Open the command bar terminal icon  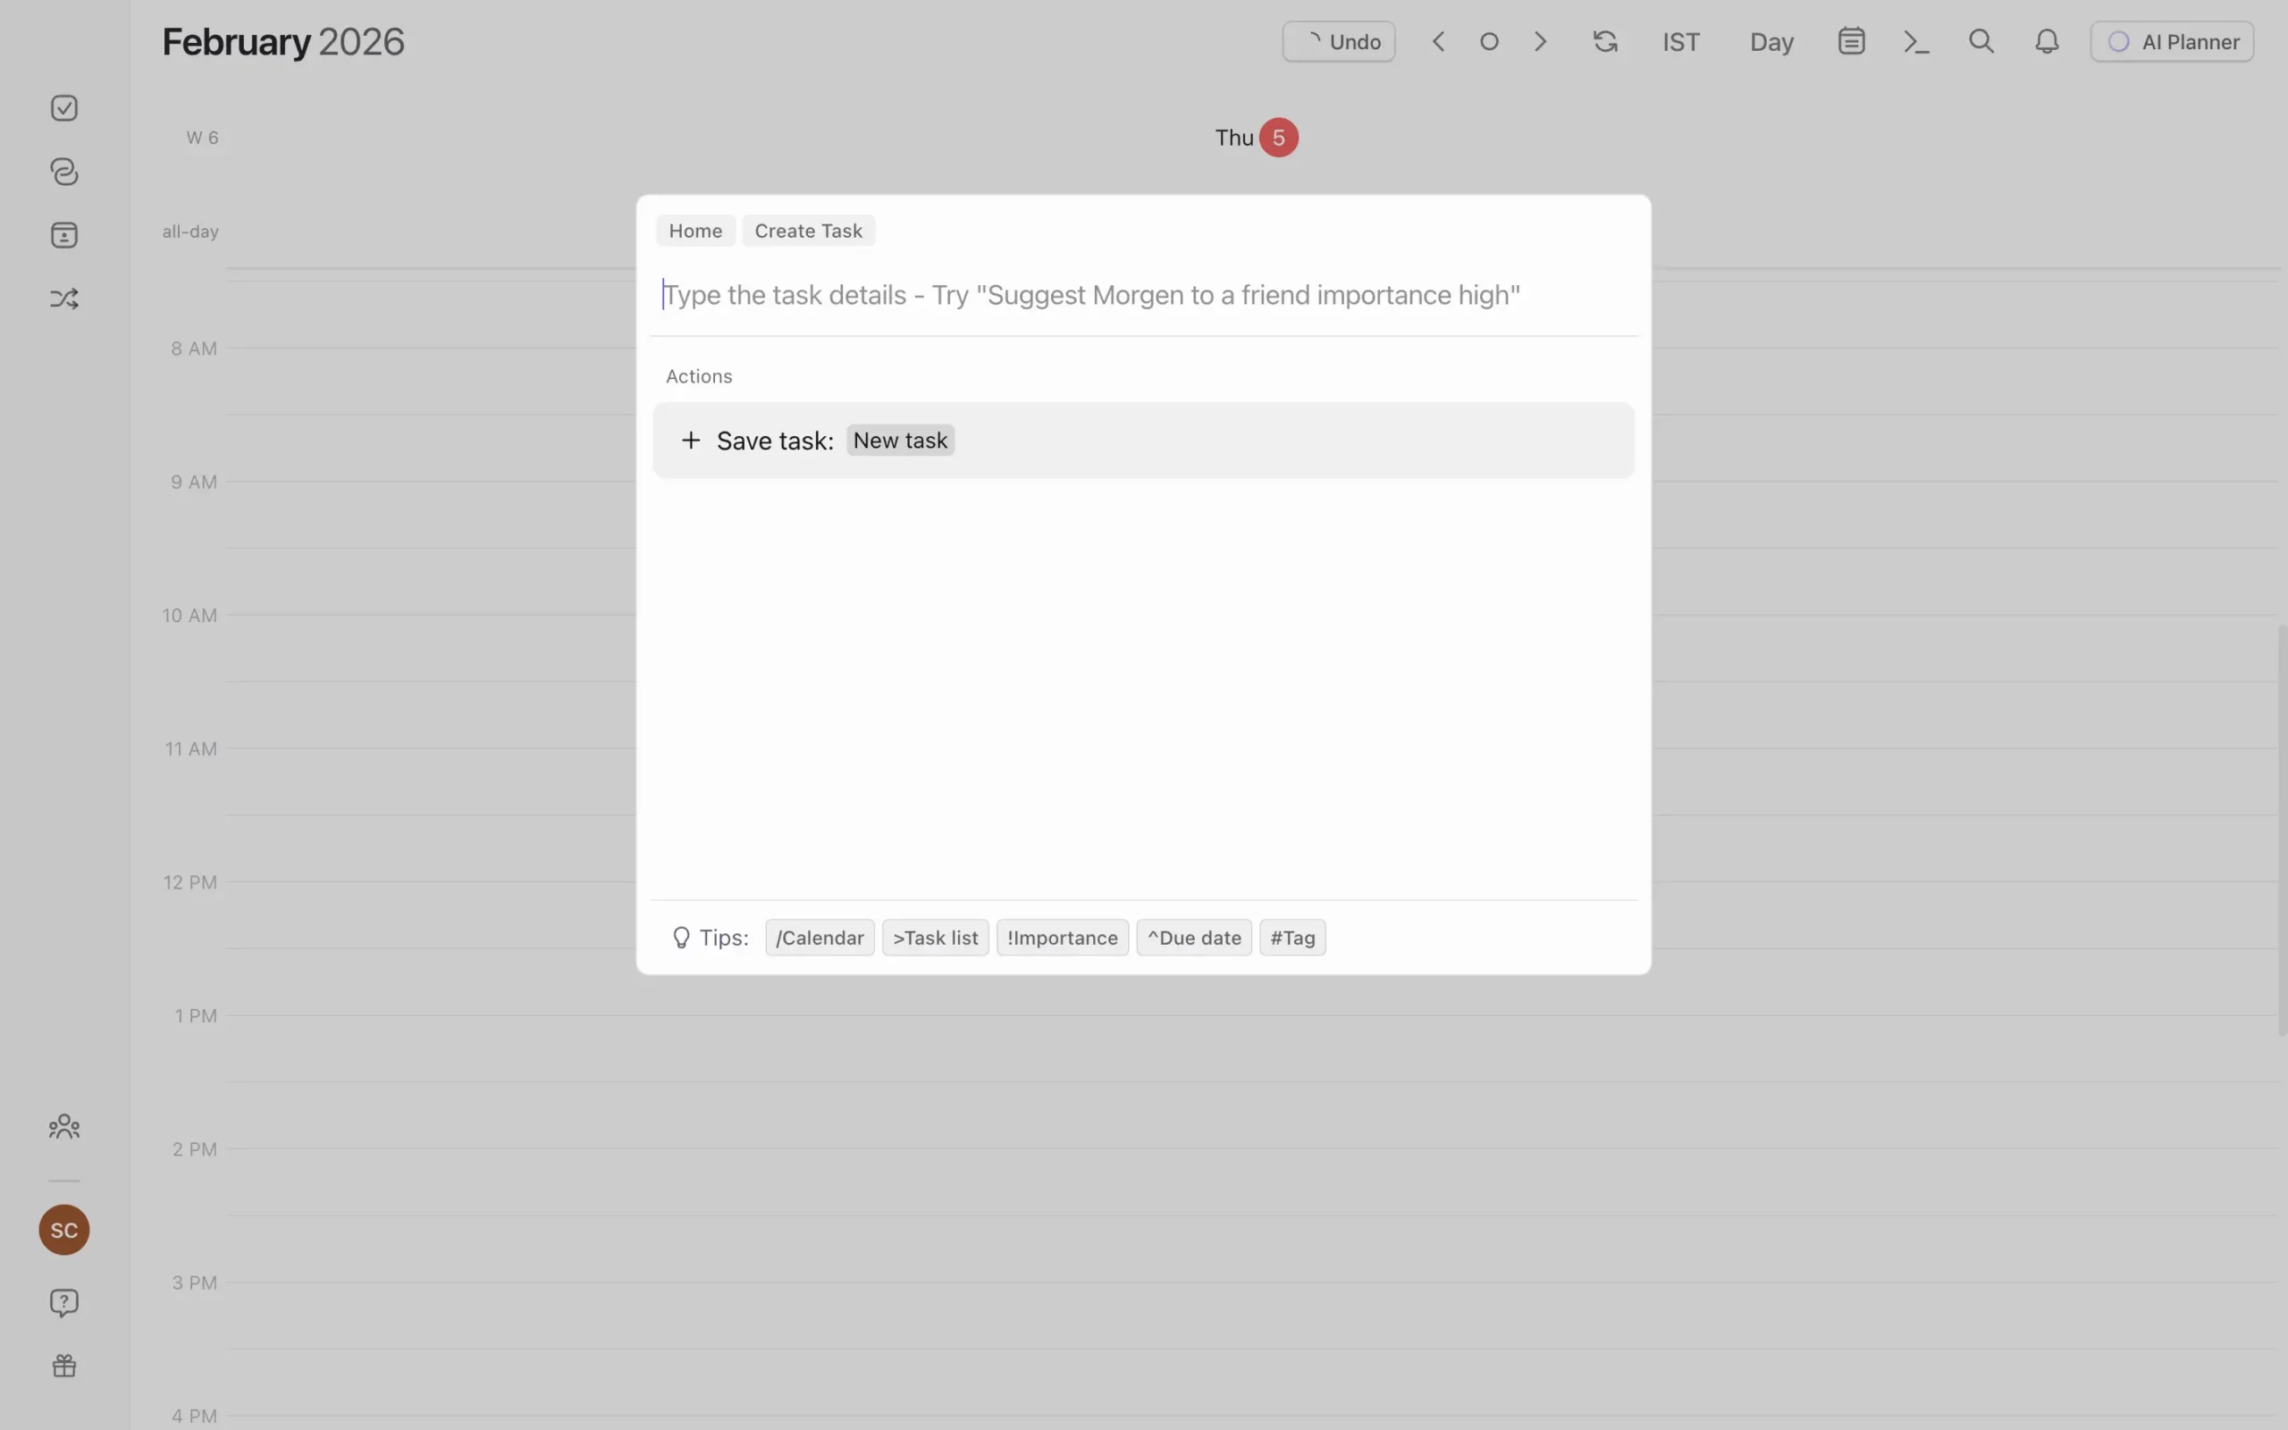pyautogui.click(x=1915, y=41)
